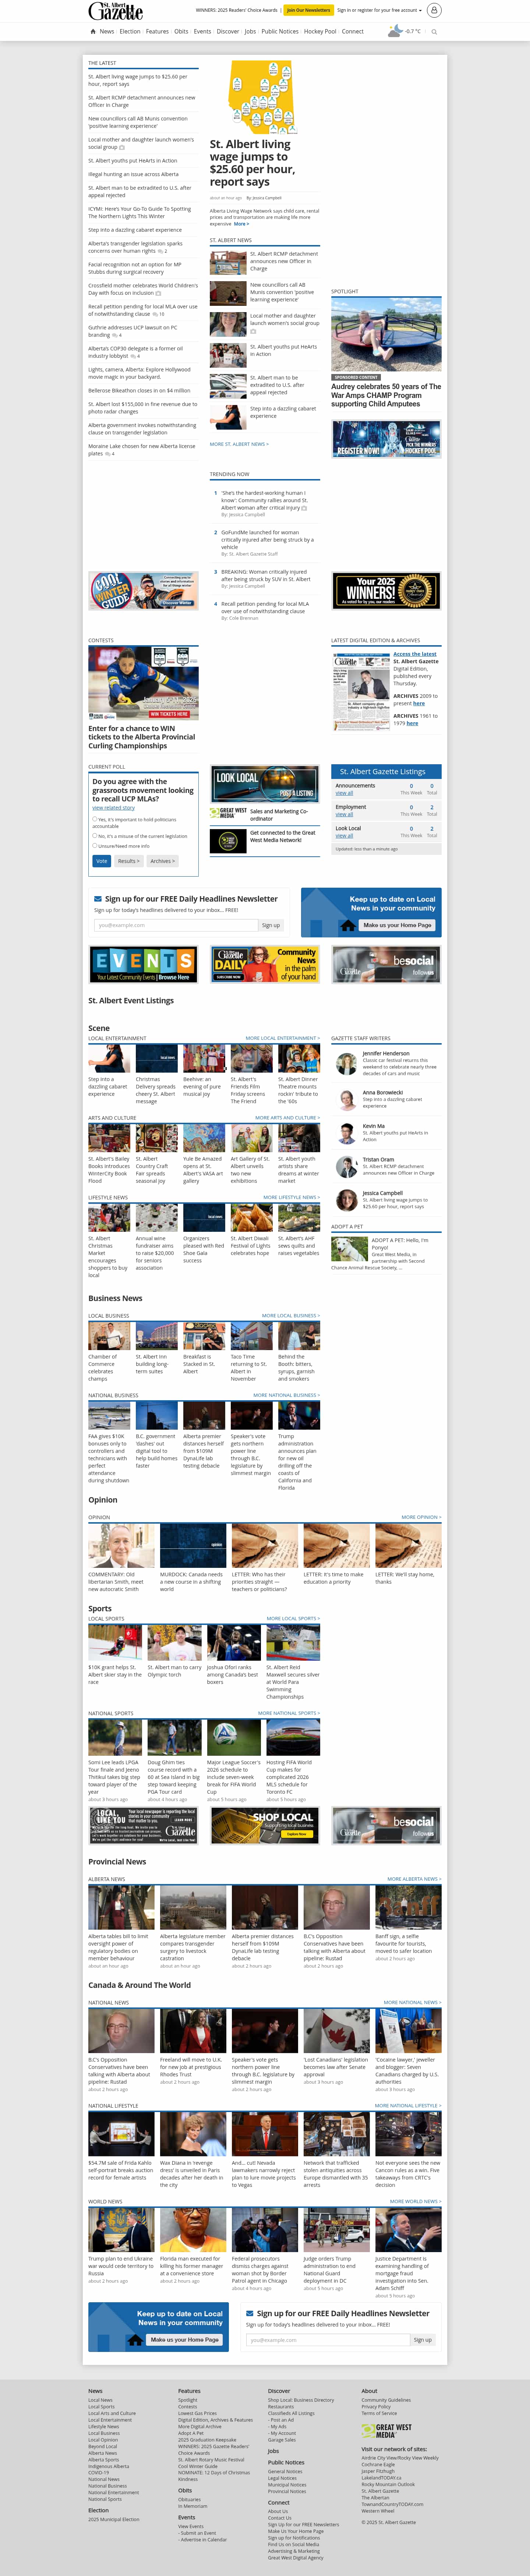The height and width of the screenshot is (2576, 530).
Task: Click the home icon in the navigation bar
Action: (93, 31)
